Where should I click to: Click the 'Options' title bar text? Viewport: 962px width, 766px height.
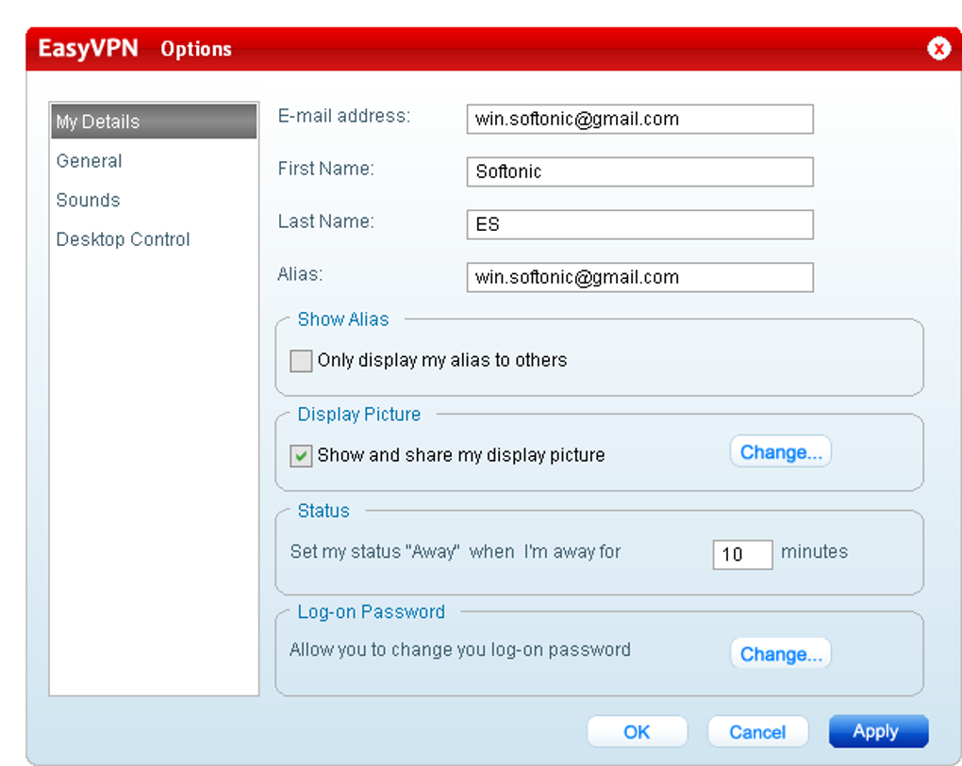196,49
